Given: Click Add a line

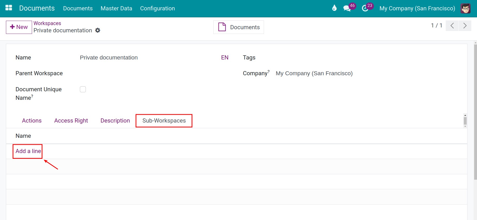Looking at the screenshot, I should 28,151.
